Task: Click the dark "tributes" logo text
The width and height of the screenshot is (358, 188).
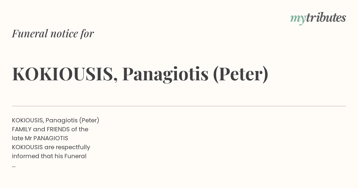Action: (x=326, y=18)
